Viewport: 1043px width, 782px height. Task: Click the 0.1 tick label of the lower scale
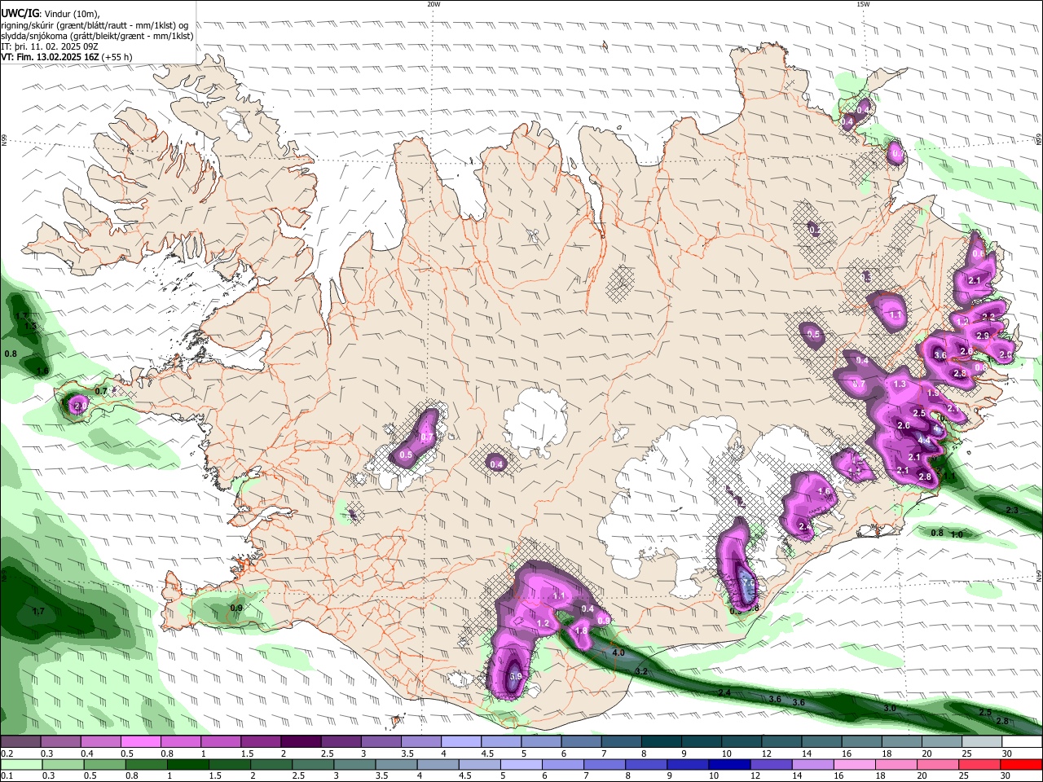pos(5,776)
